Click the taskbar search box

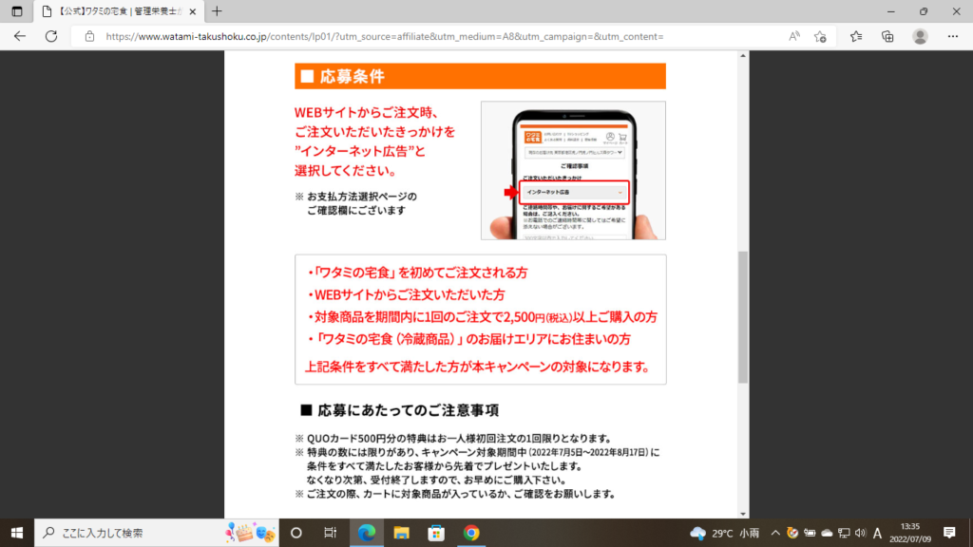click(x=157, y=533)
